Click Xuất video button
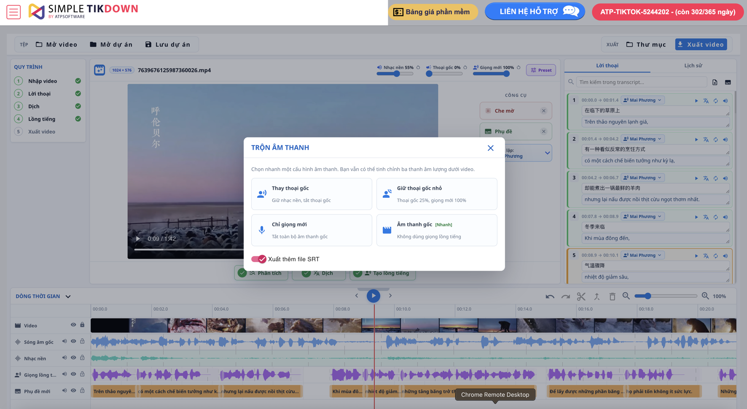 coord(701,44)
